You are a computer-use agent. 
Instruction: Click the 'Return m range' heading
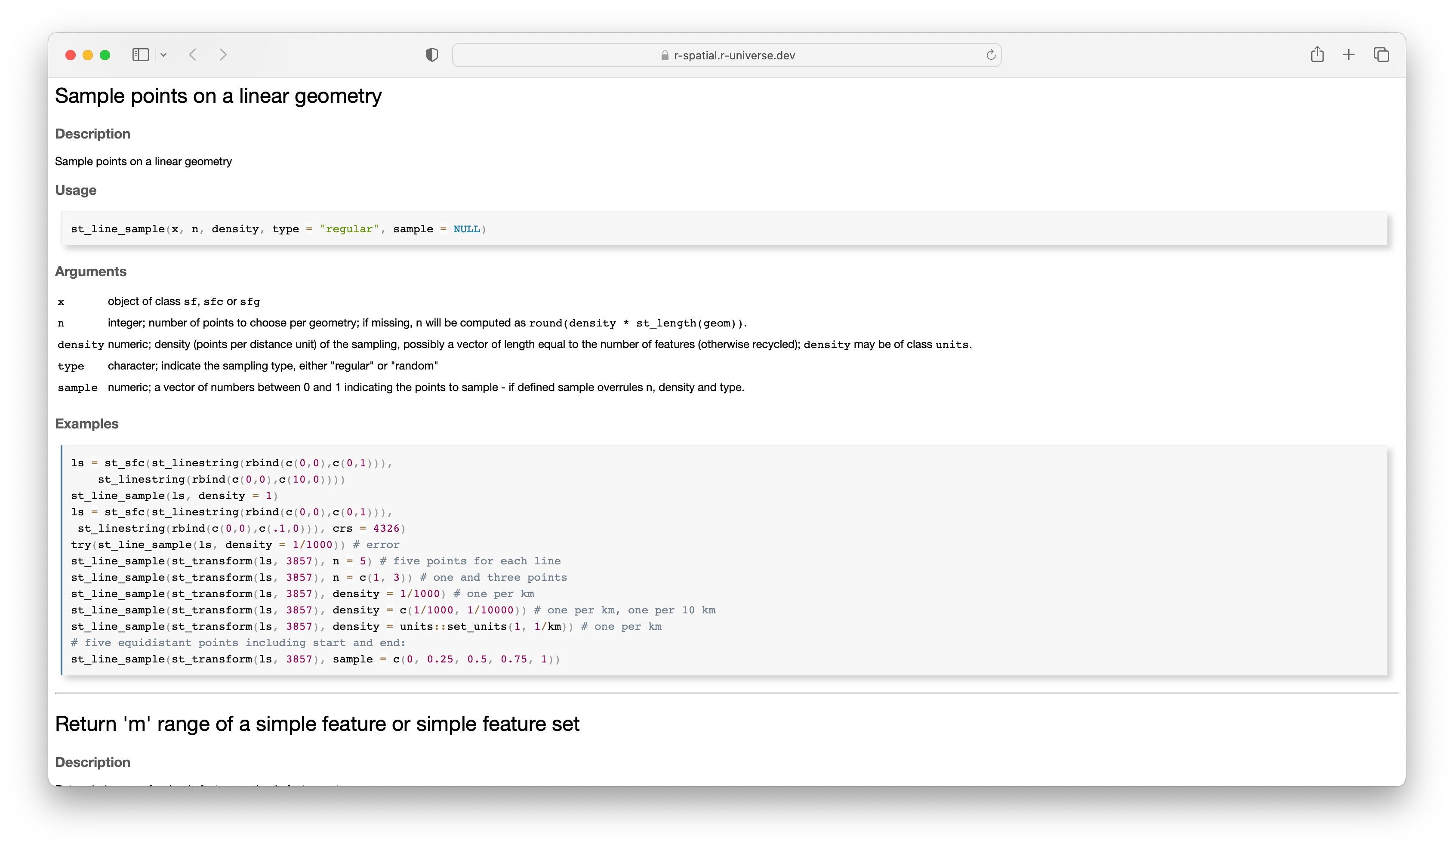317,724
